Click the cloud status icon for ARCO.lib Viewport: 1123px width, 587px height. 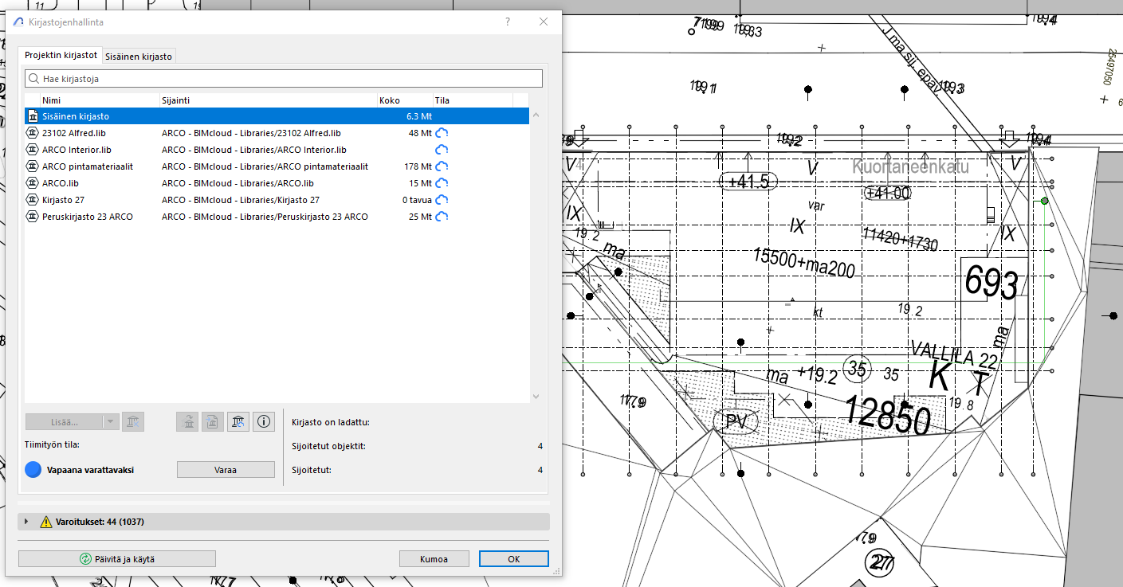coord(441,183)
